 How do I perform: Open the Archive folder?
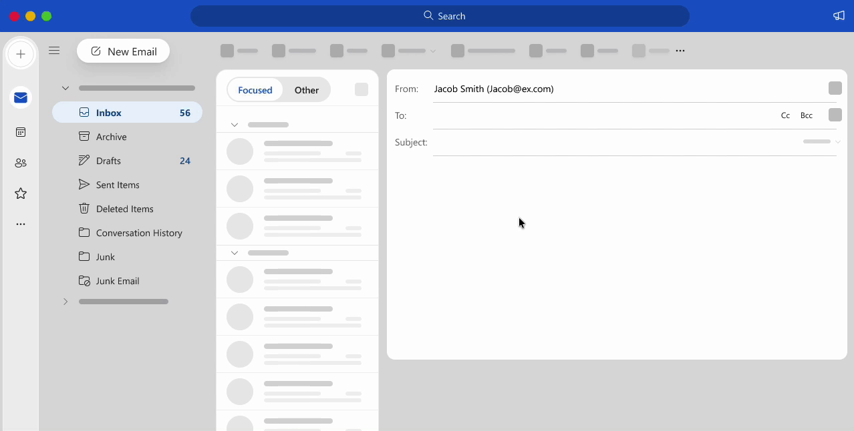[128, 137]
